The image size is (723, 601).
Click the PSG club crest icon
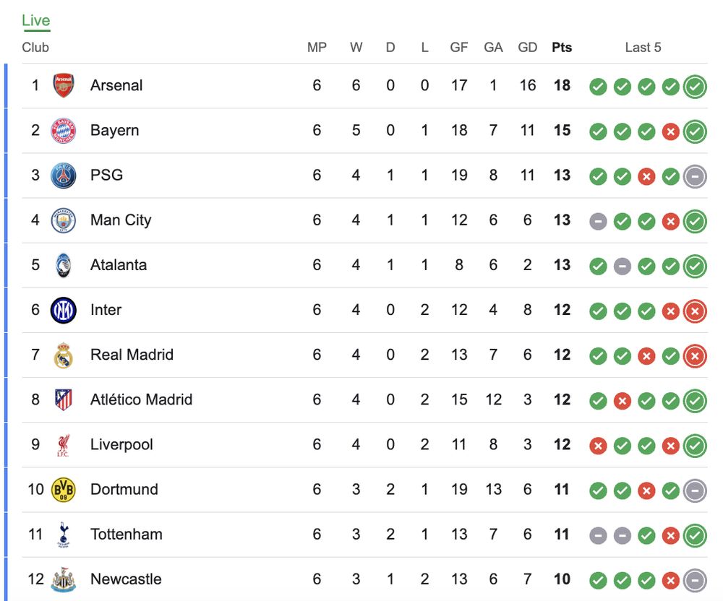(x=64, y=176)
